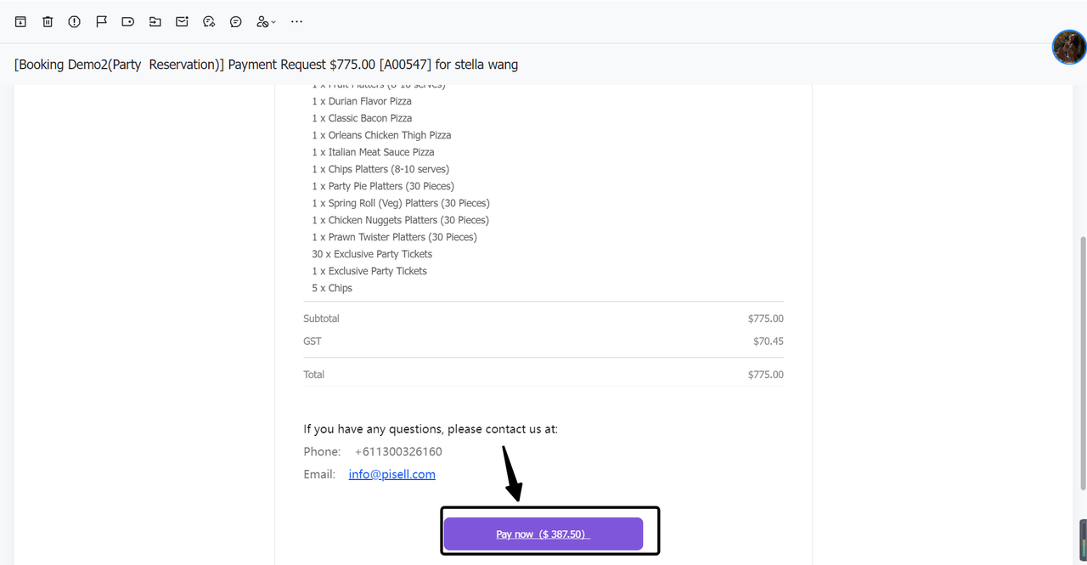
Task: Flag this email with the flag icon
Action: (x=101, y=21)
